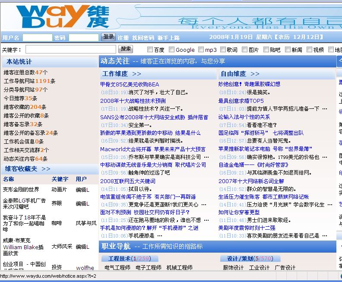Open article 甲骨文85亿美元收购BEA
342x282 pixels.
(130, 84)
